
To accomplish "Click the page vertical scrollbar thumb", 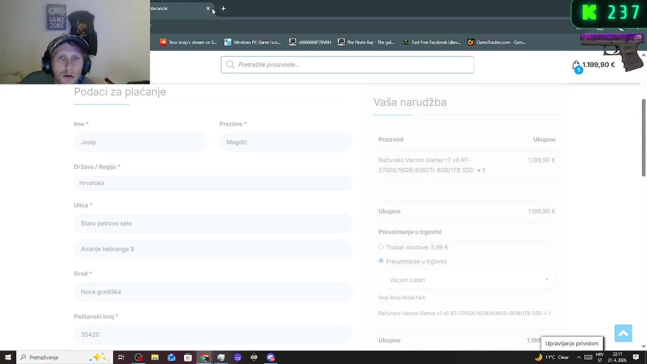I will coord(643,137).
